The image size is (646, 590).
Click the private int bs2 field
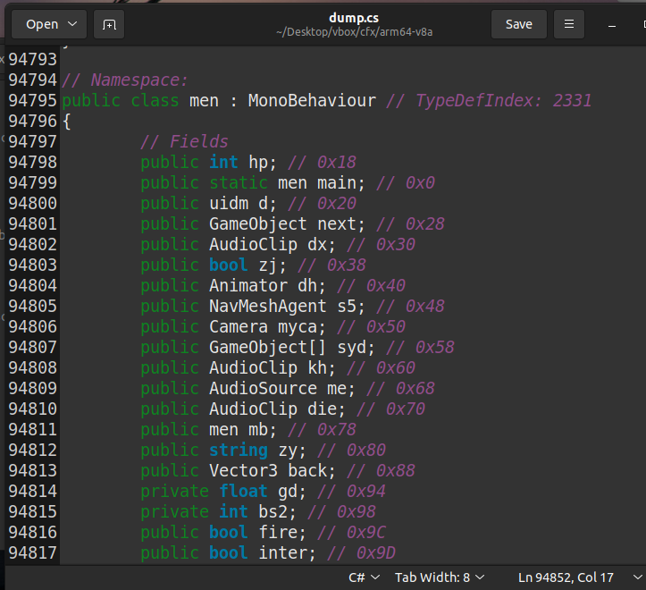click(x=218, y=512)
